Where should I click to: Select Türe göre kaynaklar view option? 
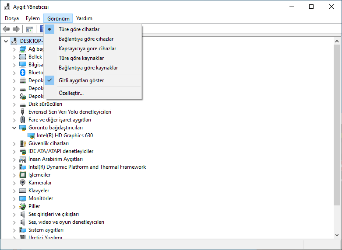click(93, 58)
